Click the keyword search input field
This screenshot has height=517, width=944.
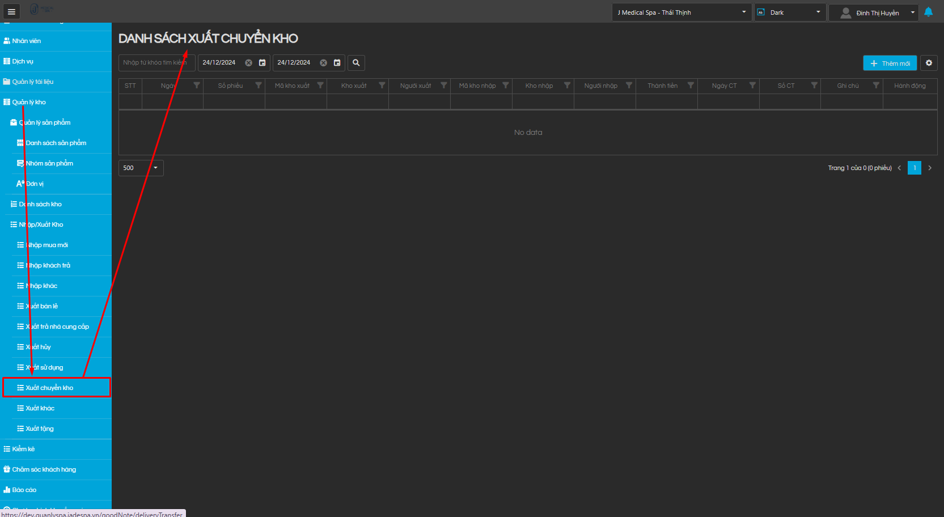pos(156,63)
